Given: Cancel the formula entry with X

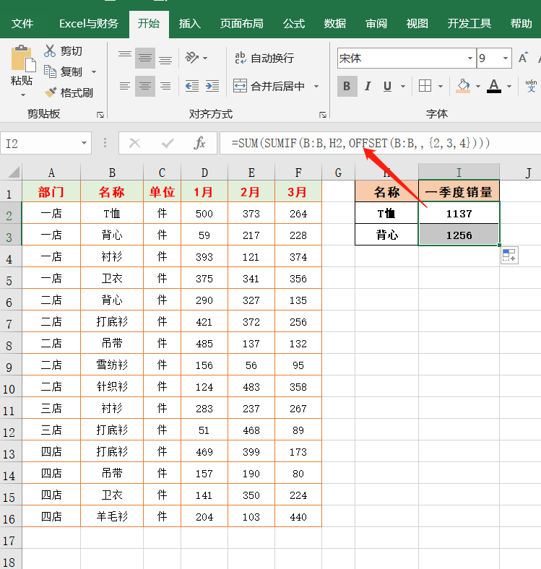Looking at the screenshot, I should 134,144.
